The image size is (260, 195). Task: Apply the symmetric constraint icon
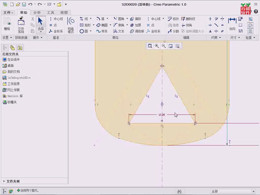(222, 19)
